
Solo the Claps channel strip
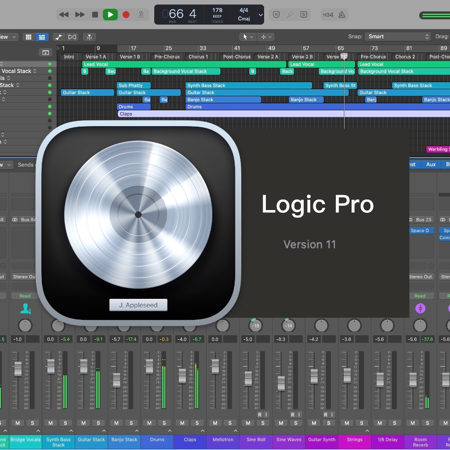(197, 423)
